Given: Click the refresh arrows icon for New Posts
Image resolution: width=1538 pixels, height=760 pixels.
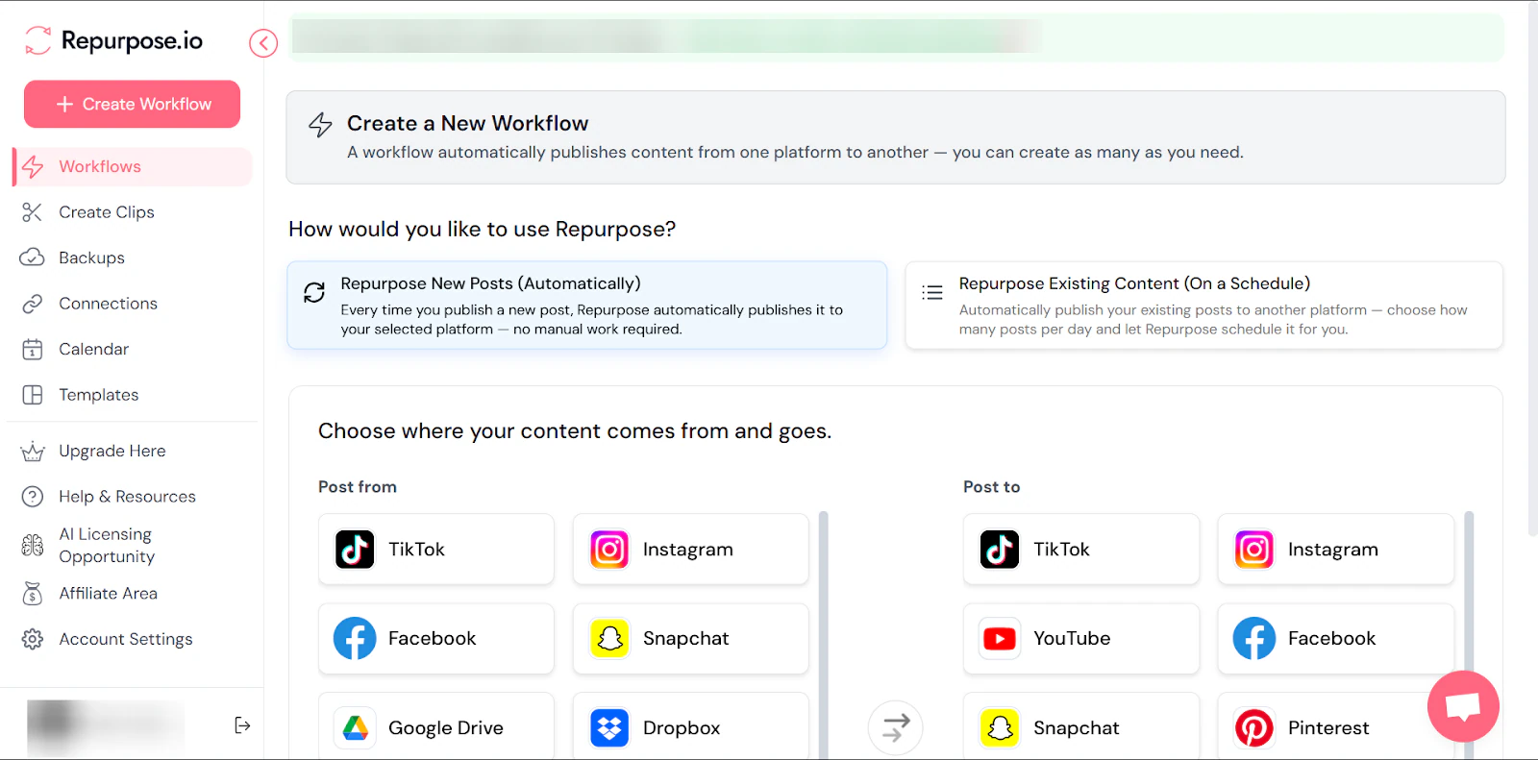Looking at the screenshot, I should coord(314,292).
